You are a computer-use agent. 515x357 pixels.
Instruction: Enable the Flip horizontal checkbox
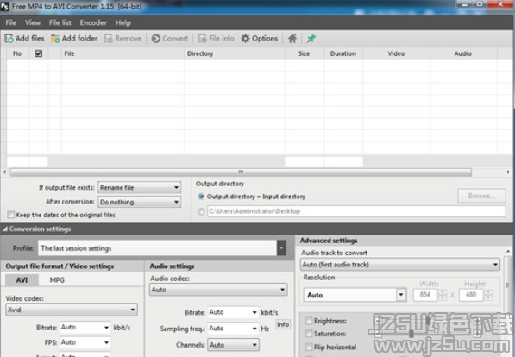coord(309,347)
